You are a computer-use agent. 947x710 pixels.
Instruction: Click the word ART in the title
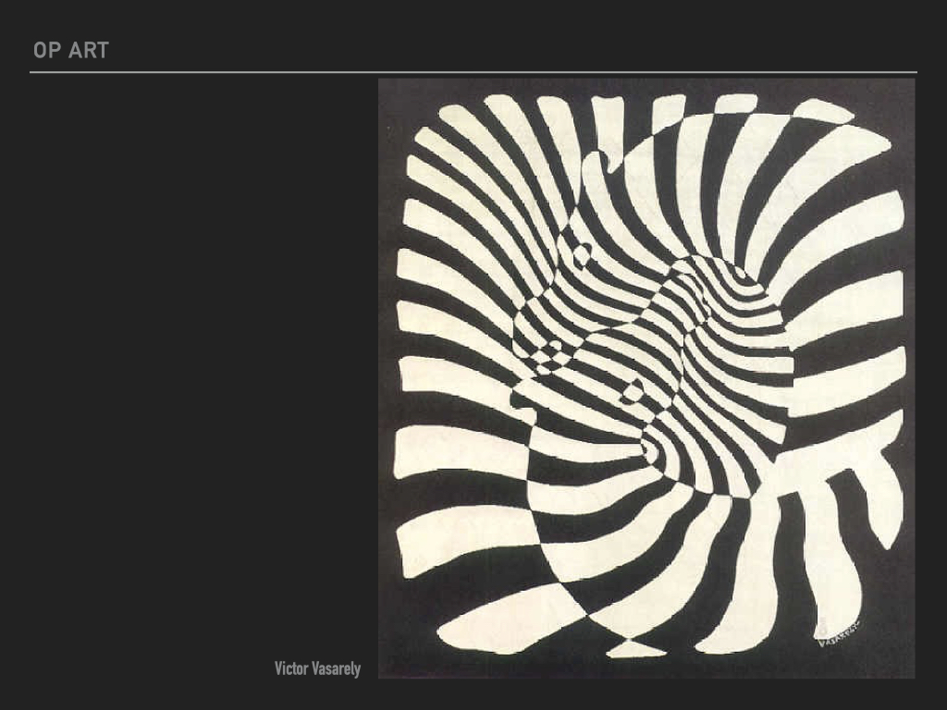coord(88,51)
